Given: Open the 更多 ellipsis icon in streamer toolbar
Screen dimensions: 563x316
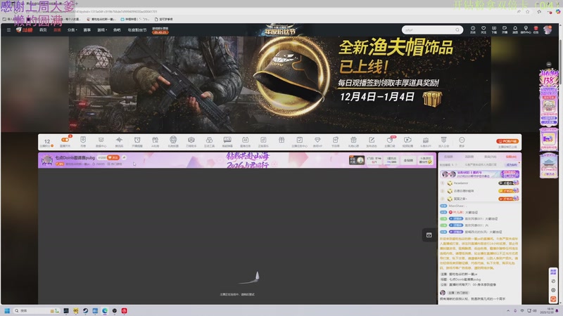Looking at the screenshot, I should [462, 141].
